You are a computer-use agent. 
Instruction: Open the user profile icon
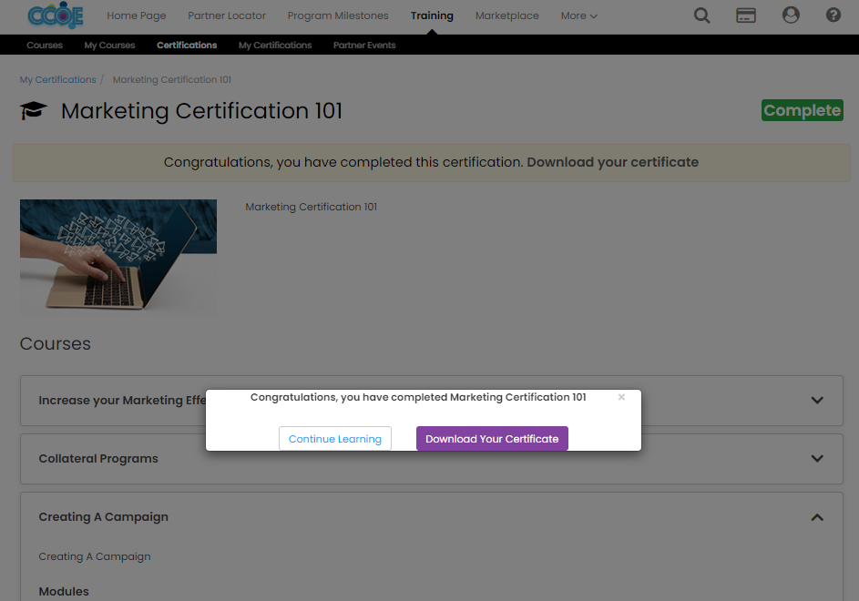point(791,15)
